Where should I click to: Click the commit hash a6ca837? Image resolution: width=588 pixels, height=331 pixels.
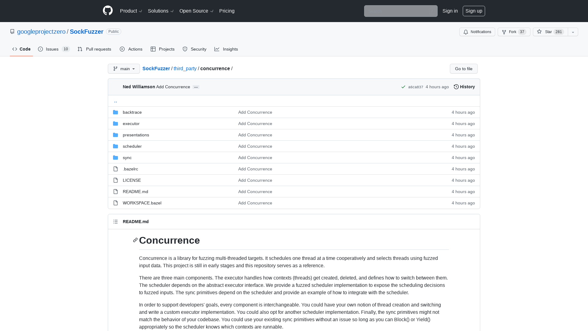click(x=415, y=87)
